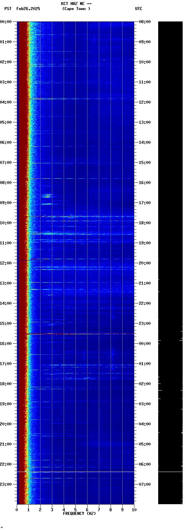Click the UTC time label '21:00'
185x531 pixels.
point(145,283)
